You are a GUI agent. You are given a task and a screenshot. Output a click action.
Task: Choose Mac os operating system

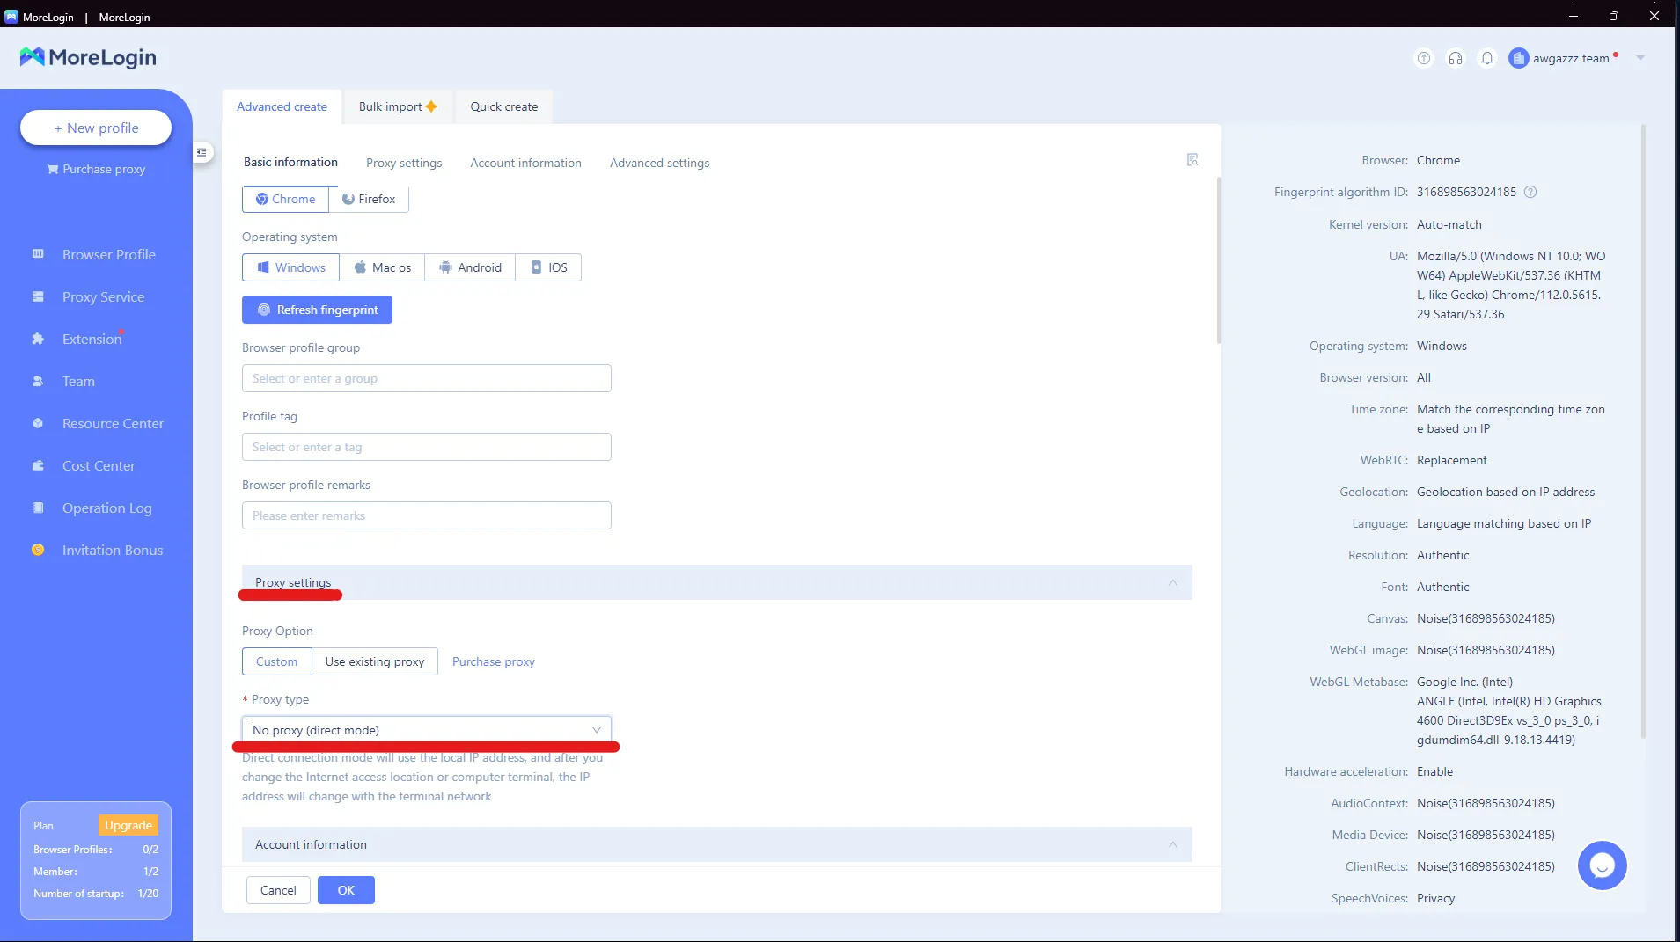point(383,267)
